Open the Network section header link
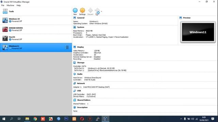Image resolution: width=218 pixels, height=122 pixels. [x=81, y=84]
